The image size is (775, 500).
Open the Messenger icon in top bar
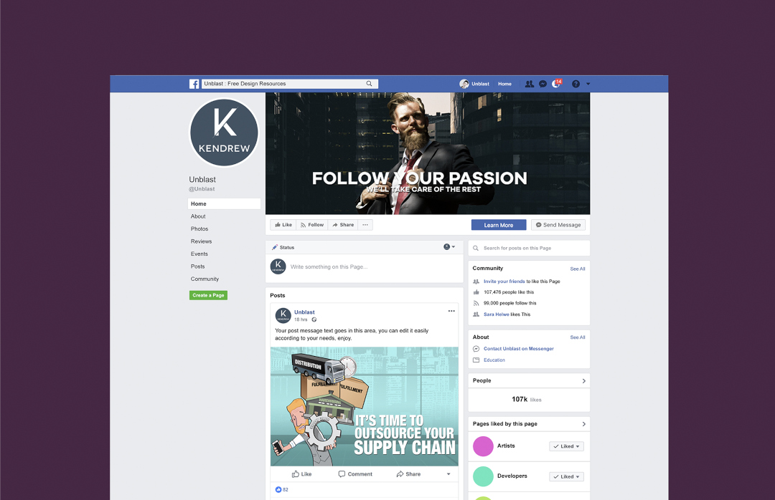click(542, 84)
